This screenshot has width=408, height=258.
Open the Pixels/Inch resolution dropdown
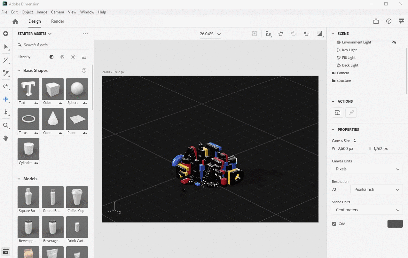377,189
